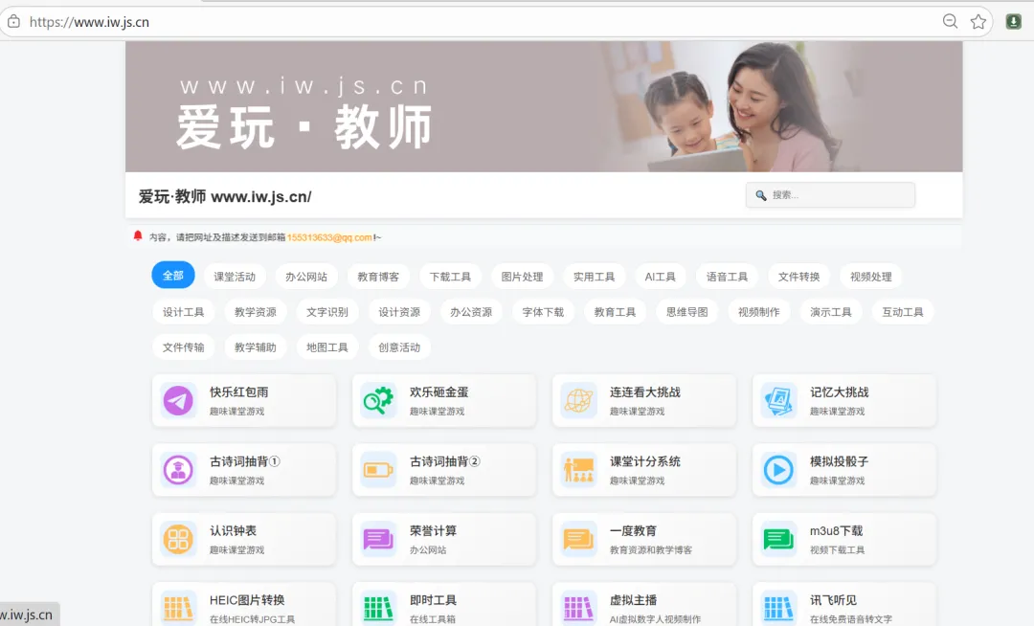This screenshot has height=626, width=1034.
Task: Click the magnifier icon in the search box
Action: [760, 195]
